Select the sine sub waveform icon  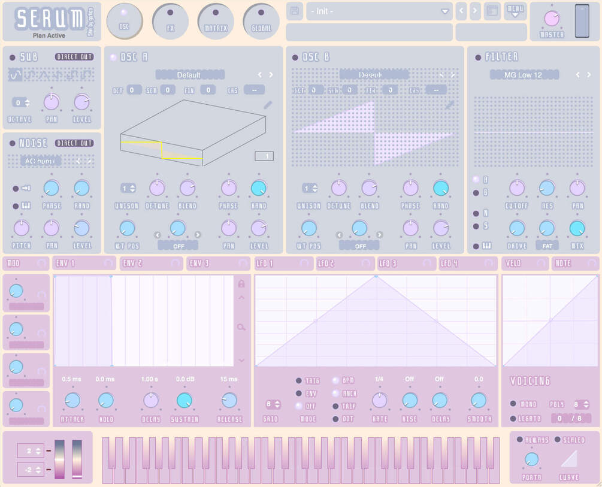[15, 75]
